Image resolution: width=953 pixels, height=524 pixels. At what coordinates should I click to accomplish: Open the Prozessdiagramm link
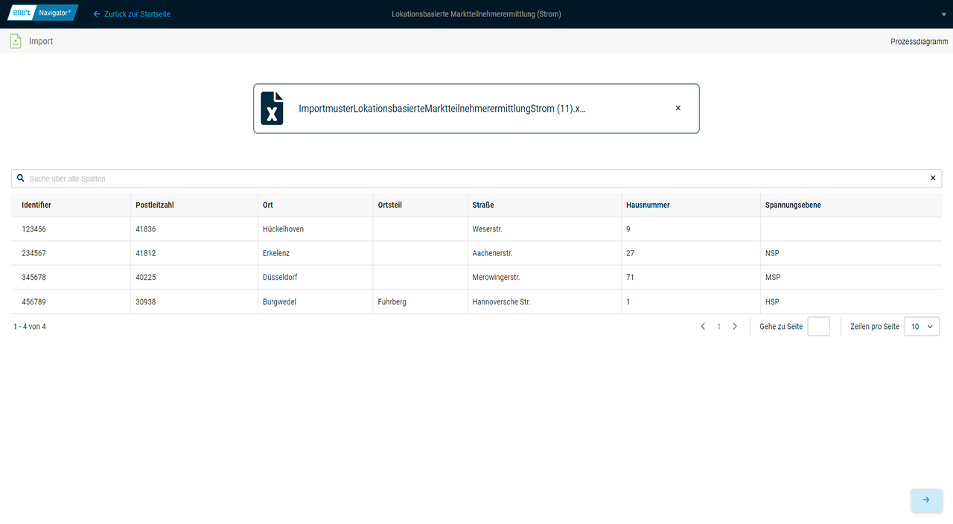coord(919,42)
